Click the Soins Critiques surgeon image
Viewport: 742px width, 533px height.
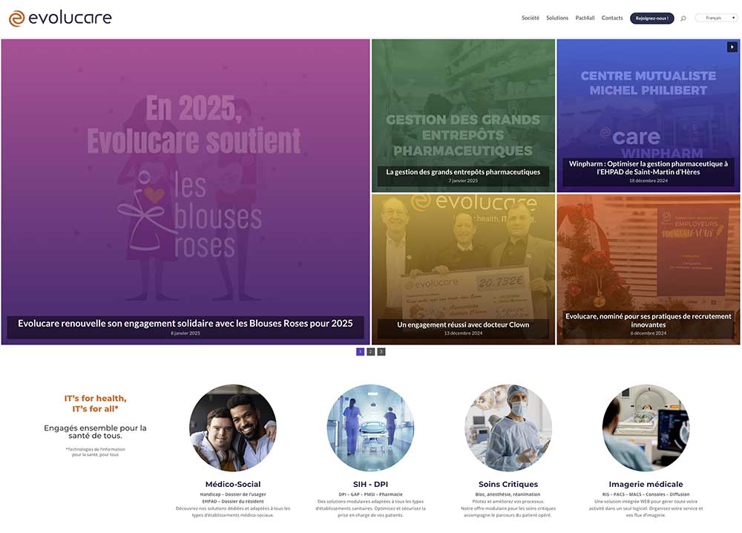click(508, 428)
